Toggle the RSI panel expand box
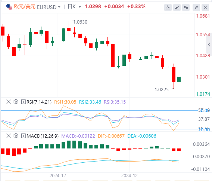 click(x=23, y=102)
